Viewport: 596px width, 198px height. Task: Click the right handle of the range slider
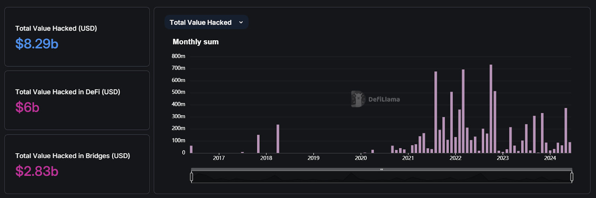pos(572,177)
